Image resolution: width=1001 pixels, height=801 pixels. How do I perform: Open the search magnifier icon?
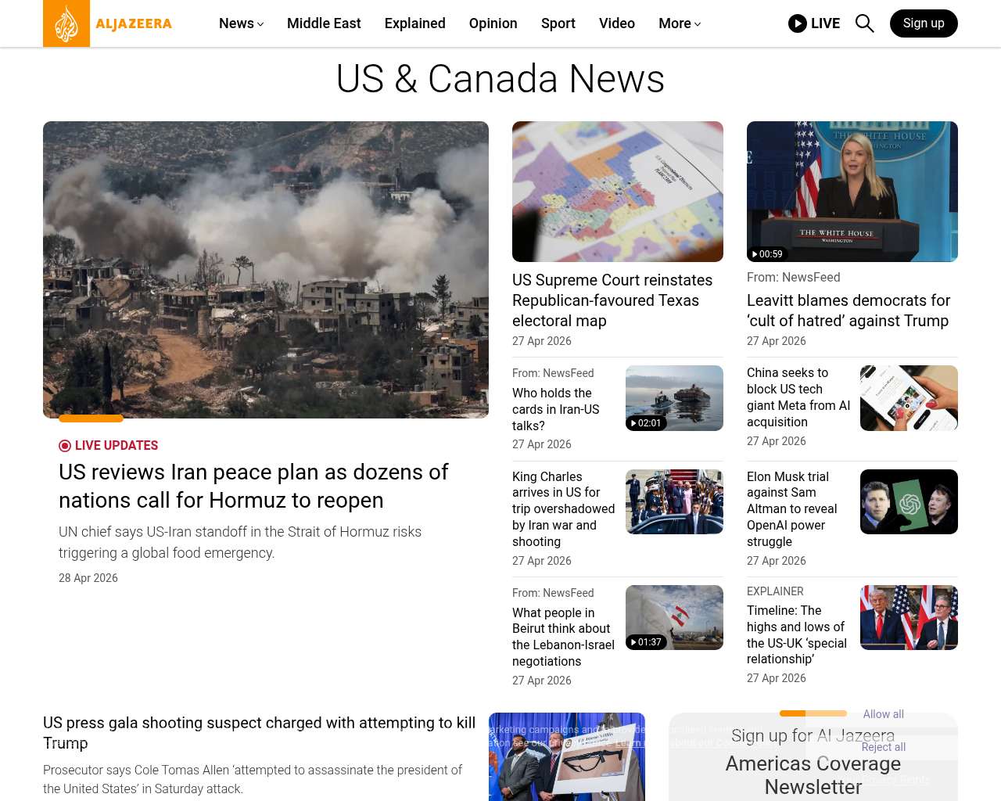[864, 23]
